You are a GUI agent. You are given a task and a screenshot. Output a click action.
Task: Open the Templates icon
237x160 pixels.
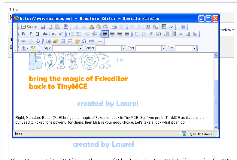pos(66,27)
